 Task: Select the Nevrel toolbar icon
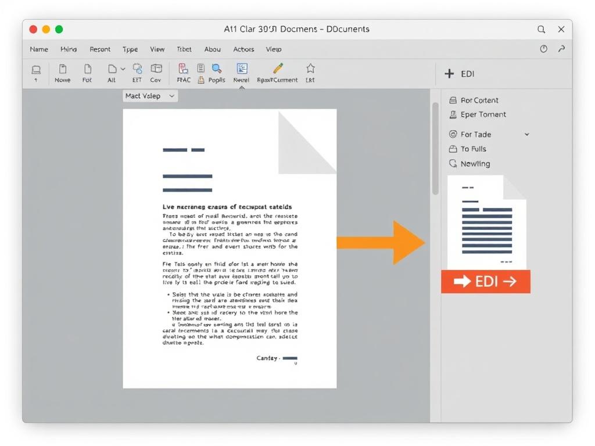242,69
